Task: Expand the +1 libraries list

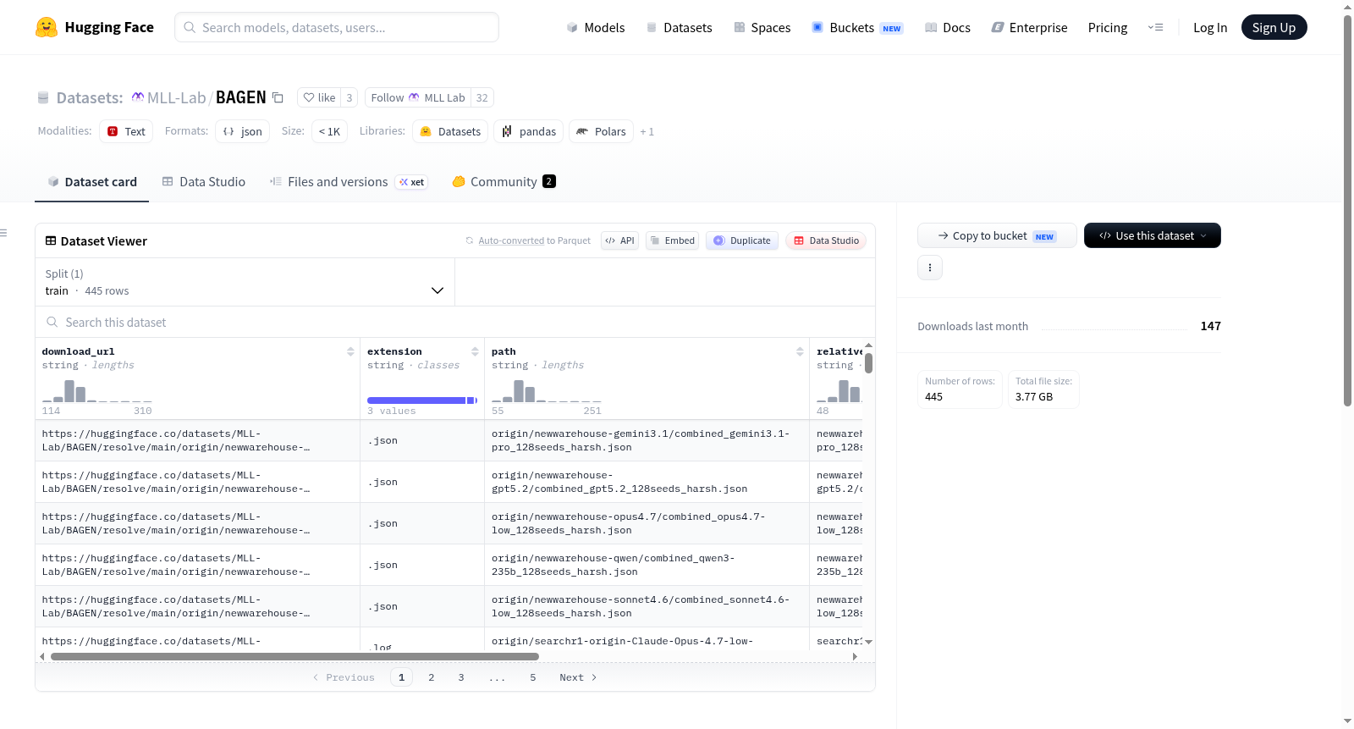Action: [647, 131]
